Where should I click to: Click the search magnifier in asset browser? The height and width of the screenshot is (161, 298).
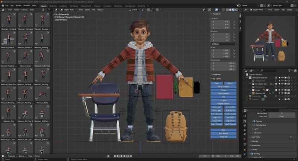[48, 10]
